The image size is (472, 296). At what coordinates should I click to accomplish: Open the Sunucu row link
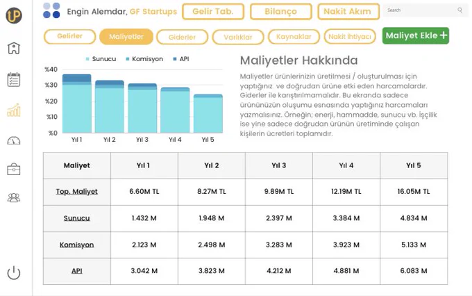tap(77, 218)
